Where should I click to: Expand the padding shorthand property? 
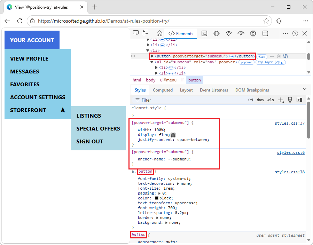(x=159, y=193)
